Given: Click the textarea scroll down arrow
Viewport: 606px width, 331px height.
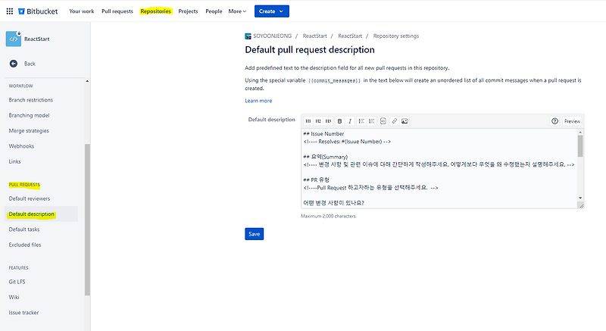Looking at the screenshot, I should [x=580, y=198].
